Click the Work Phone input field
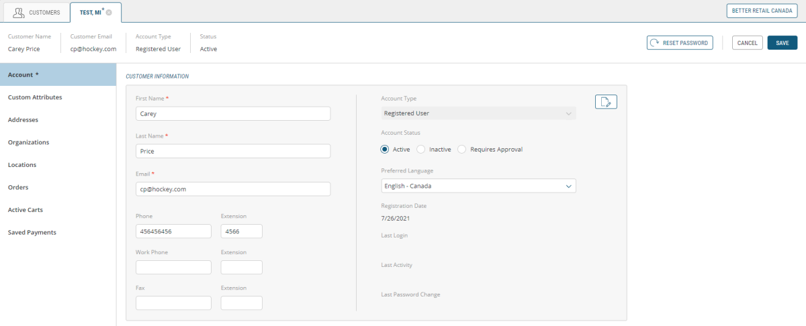The image size is (806, 326). [173, 267]
